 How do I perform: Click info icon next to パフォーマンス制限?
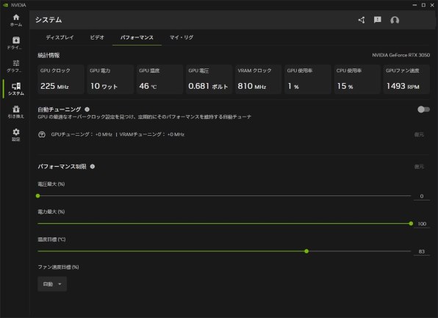tap(93, 167)
